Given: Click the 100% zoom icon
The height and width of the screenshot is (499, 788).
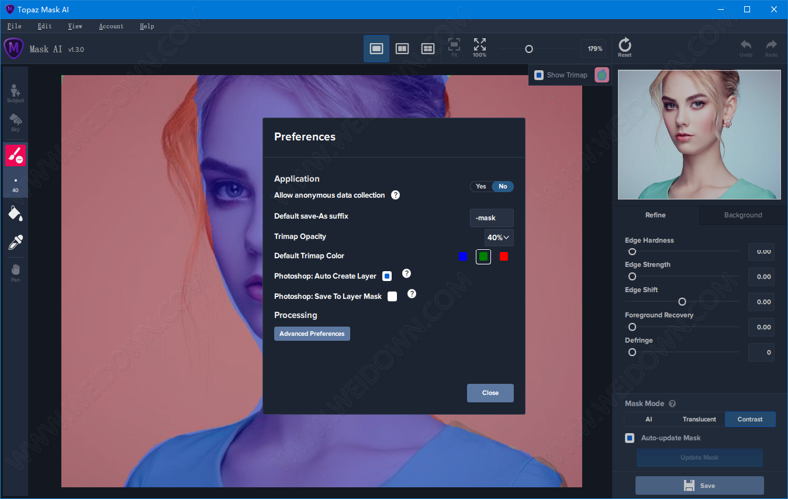Looking at the screenshot, I should click(480, 47).
